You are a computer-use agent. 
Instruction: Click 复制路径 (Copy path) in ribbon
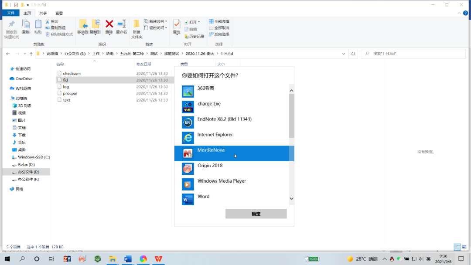pos(55,28)
